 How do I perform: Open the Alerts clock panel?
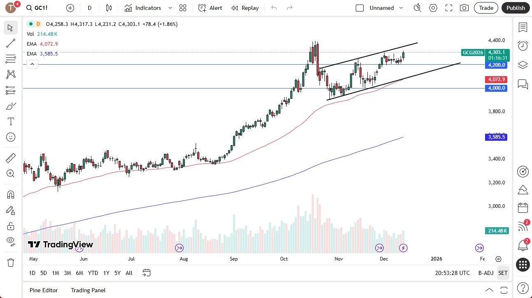523,46
